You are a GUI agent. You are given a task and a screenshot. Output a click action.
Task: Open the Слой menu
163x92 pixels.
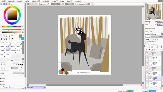coord(27,1)
